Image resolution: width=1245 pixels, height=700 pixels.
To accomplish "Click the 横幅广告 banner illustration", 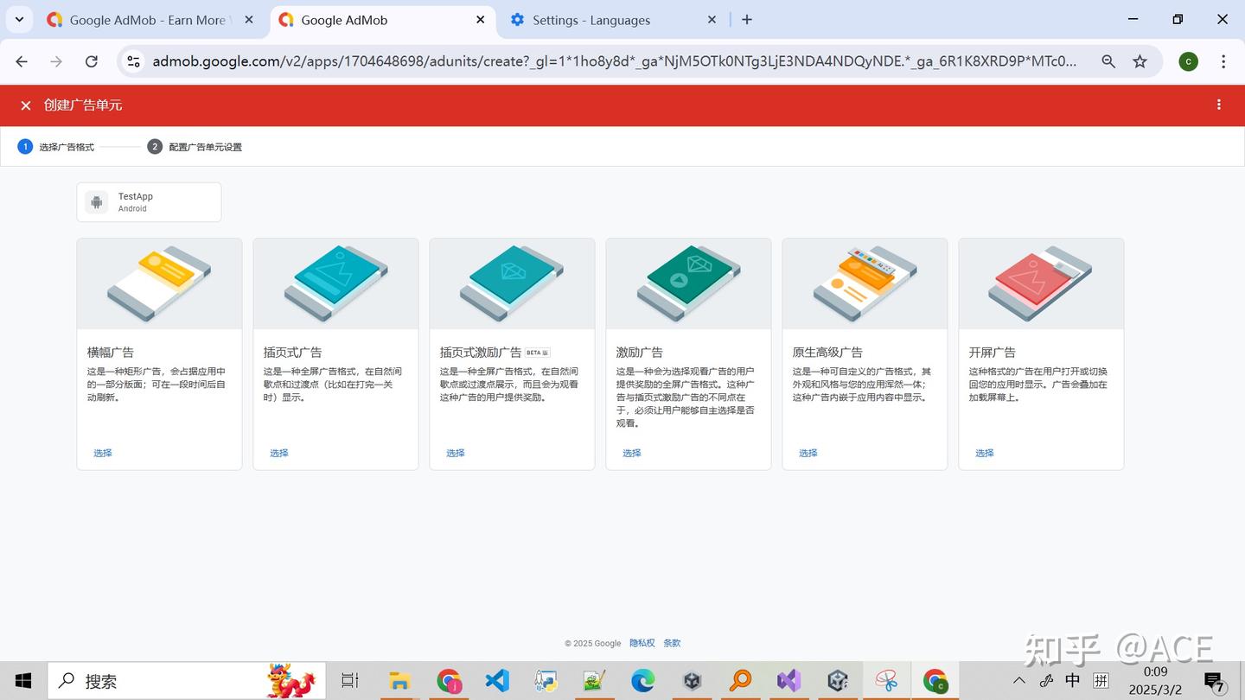I will [159, 283].
